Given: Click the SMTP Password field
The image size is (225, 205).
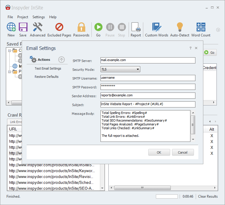Looking at the screenshot, I should pyautogui.click(x=148, y=87).
